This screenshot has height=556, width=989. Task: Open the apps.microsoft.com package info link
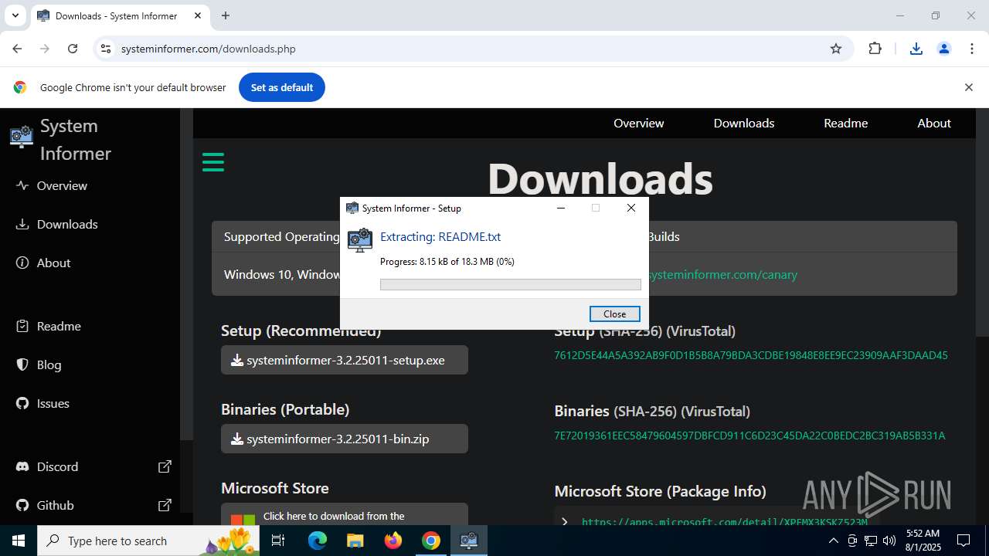pos(724,522)
